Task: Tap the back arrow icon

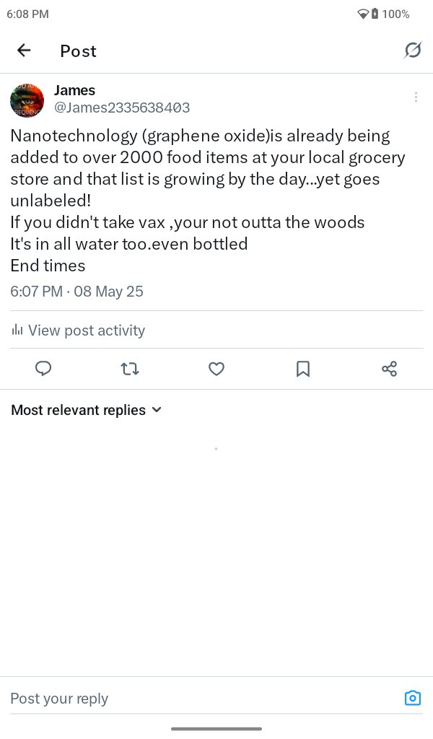Action: (24, 51)
